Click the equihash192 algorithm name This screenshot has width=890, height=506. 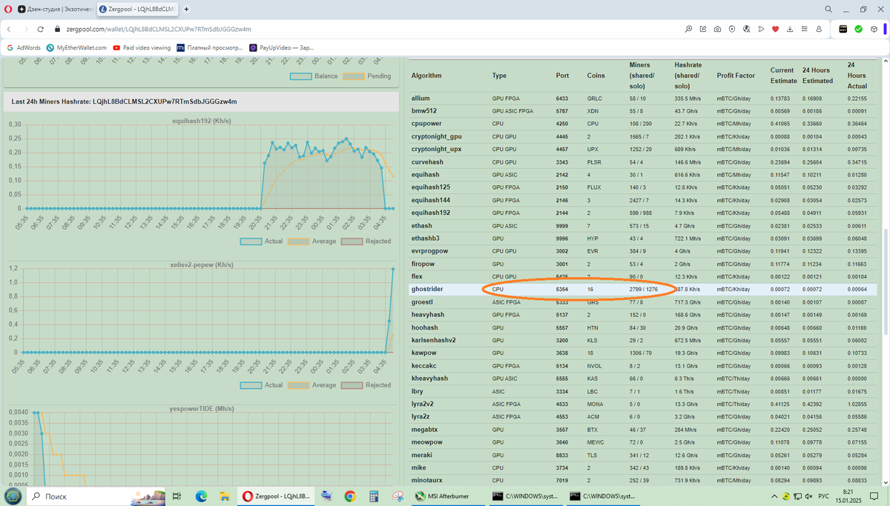click(x=431, y=213)
